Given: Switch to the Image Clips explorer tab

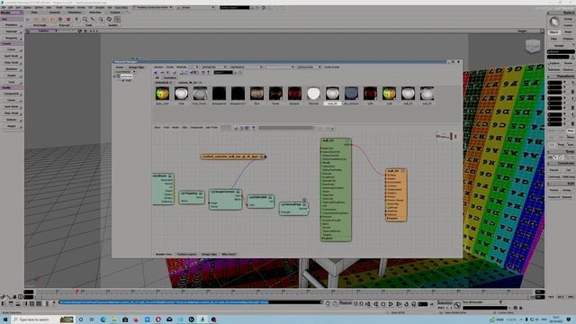Looking at the screenshot, I should [136, 67].
